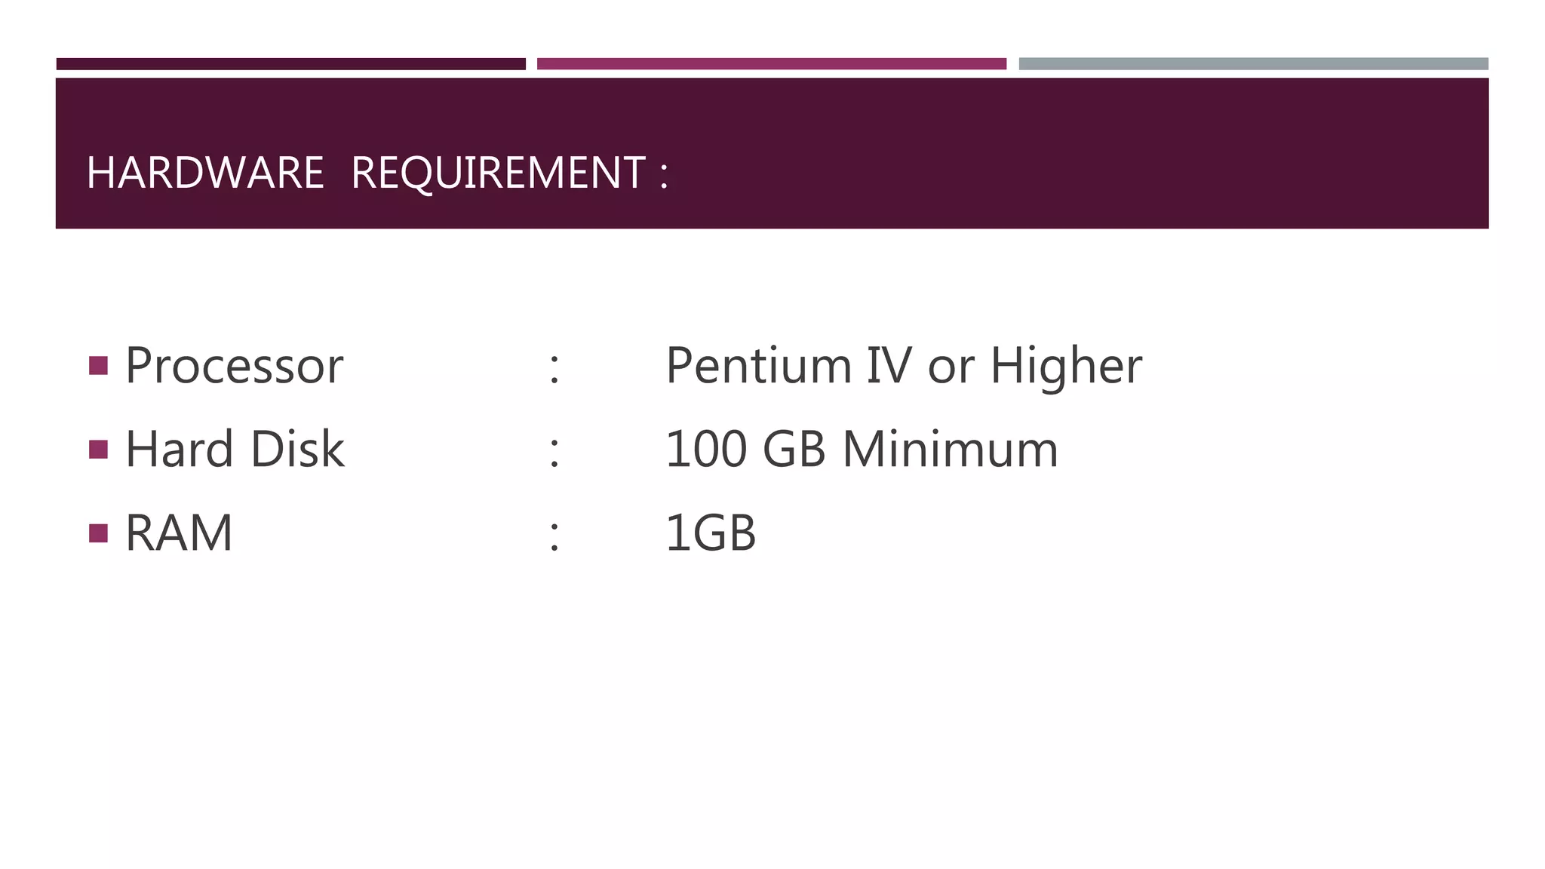
Task: Select the Hard Disk label text
Action: tap(235, 449)
